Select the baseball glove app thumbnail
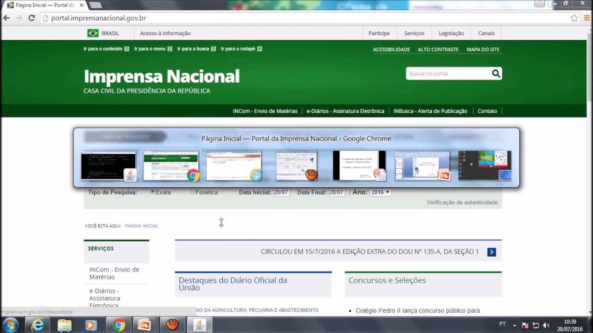 [x=297, y=166]
